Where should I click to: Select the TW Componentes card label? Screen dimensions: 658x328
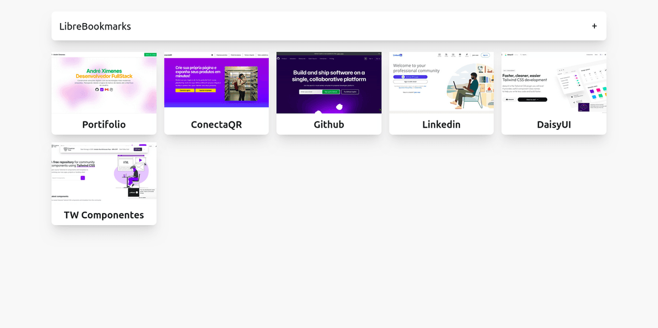tap(104, 215)
